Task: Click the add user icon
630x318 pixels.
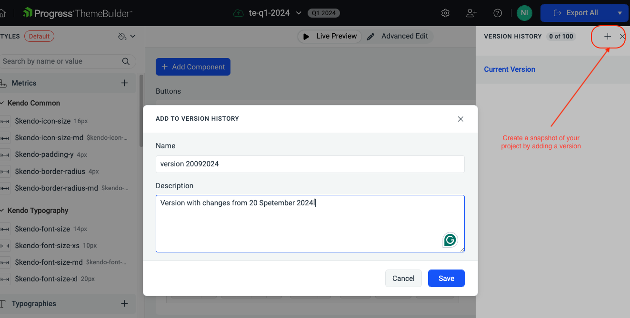Action: click(471, 13)
